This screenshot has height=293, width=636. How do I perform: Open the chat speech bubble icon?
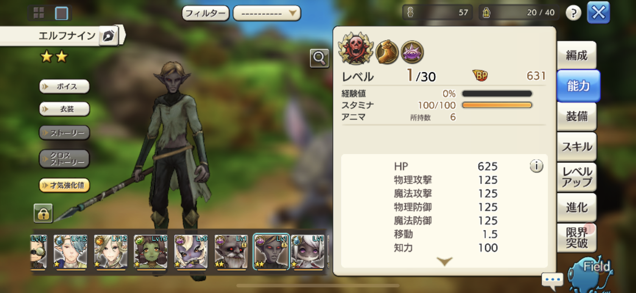tap(552, 280)
